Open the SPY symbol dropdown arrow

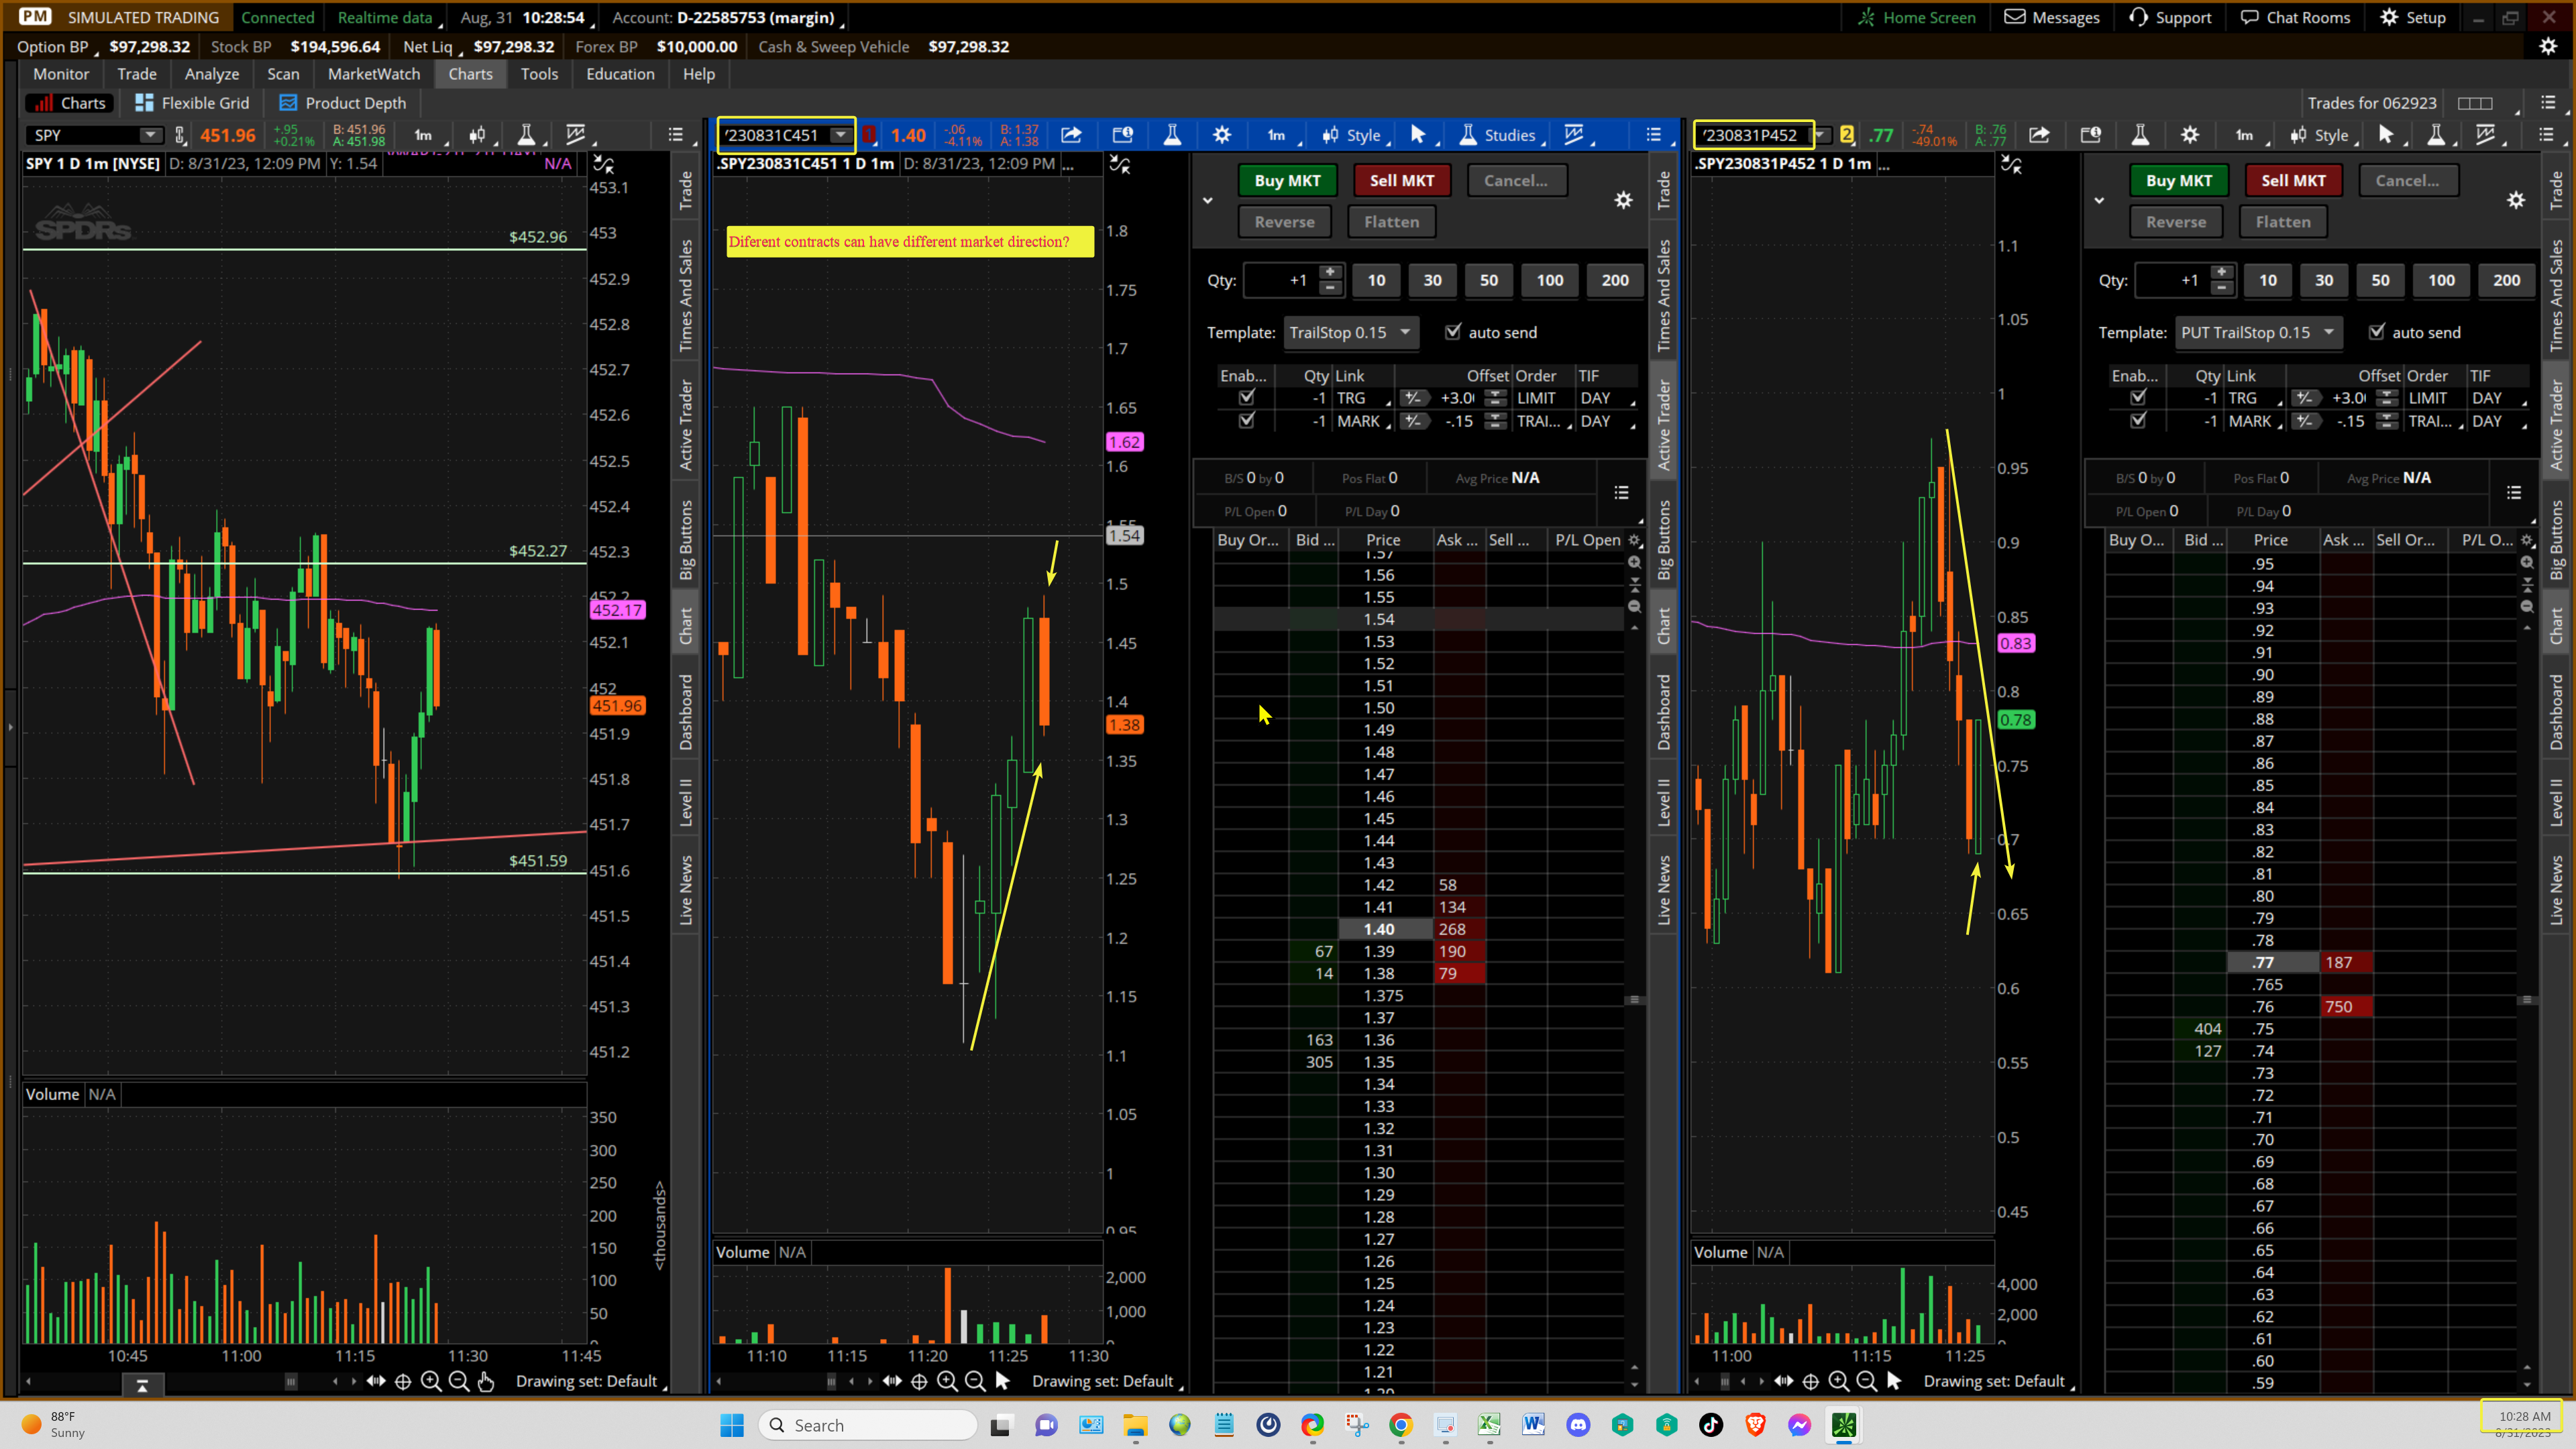(150, 135)
